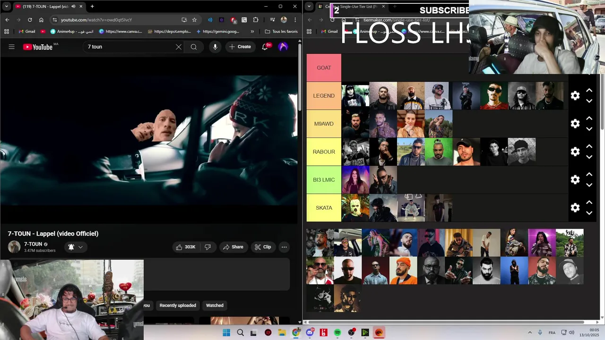The image size is (605, 340).
Task: Pick the orange beanie rapper image in pool
Action: [403, 271]
